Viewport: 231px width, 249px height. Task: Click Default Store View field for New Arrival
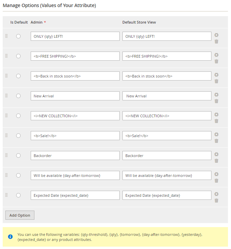coord(167,96)
